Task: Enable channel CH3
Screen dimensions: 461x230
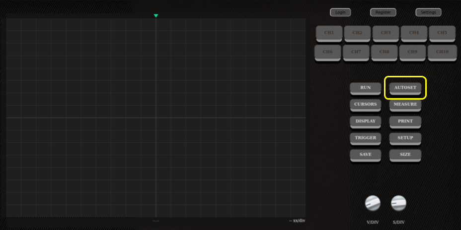Action: coord(385,33)
